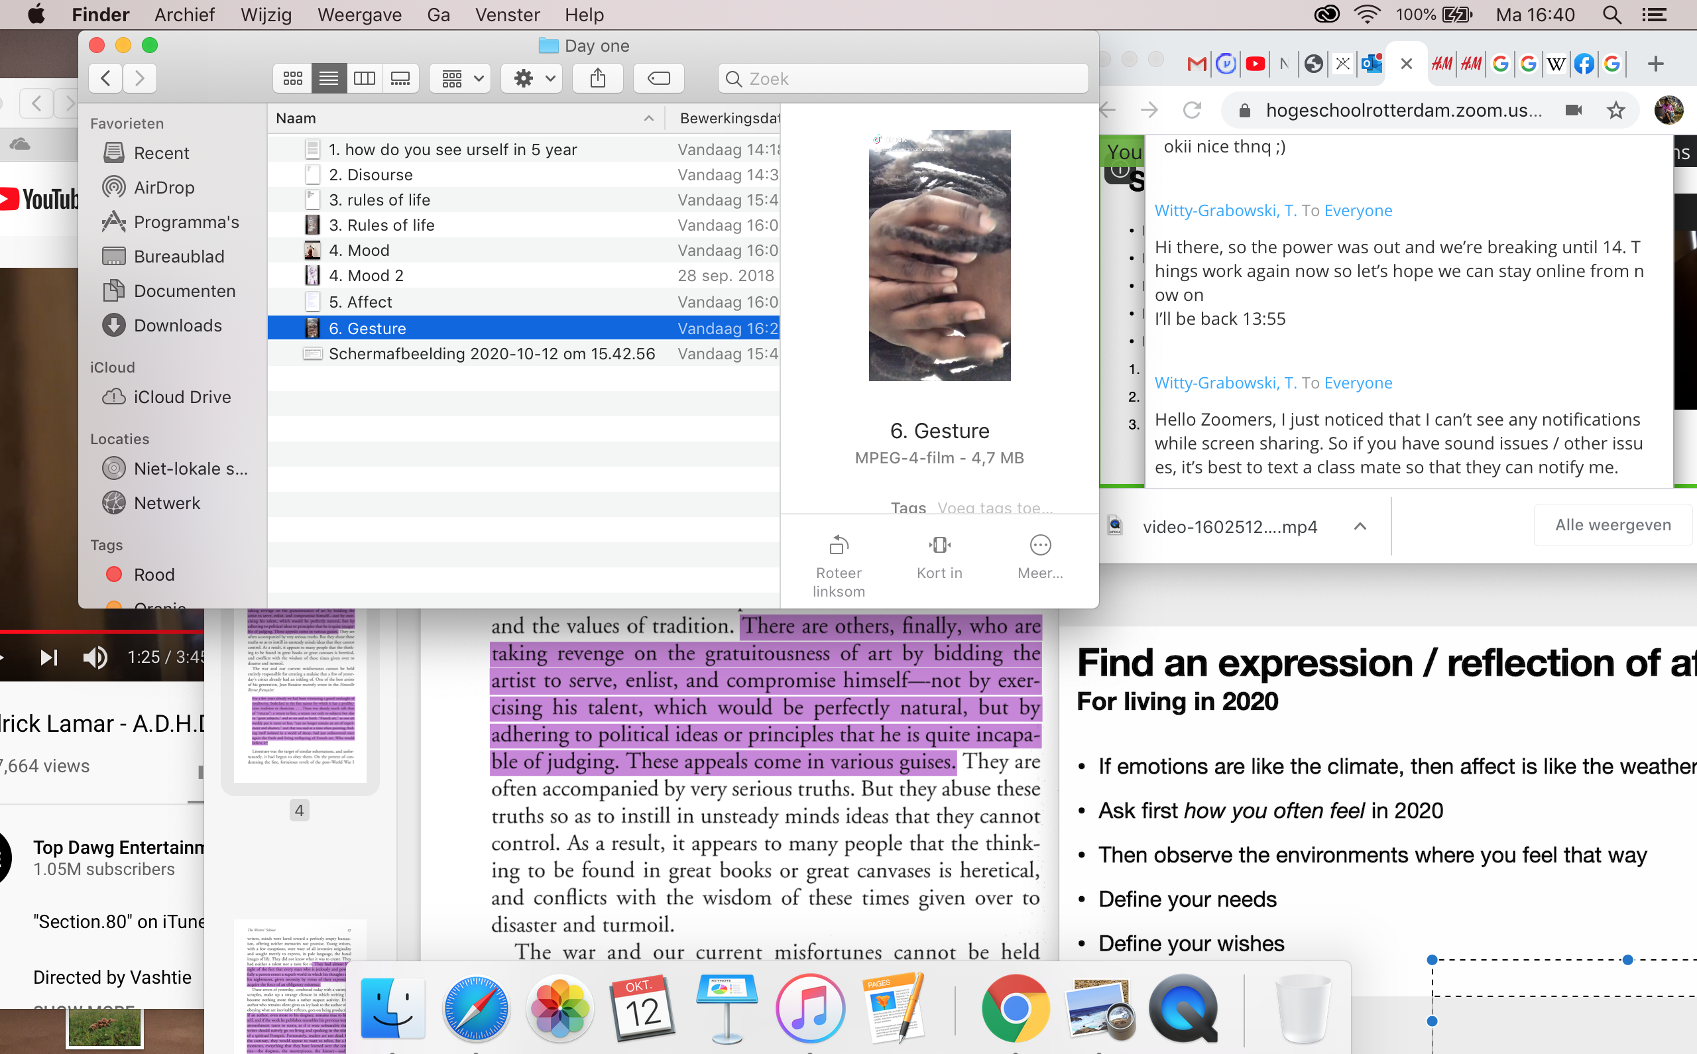Open the Archief menu

click(184, 15)
